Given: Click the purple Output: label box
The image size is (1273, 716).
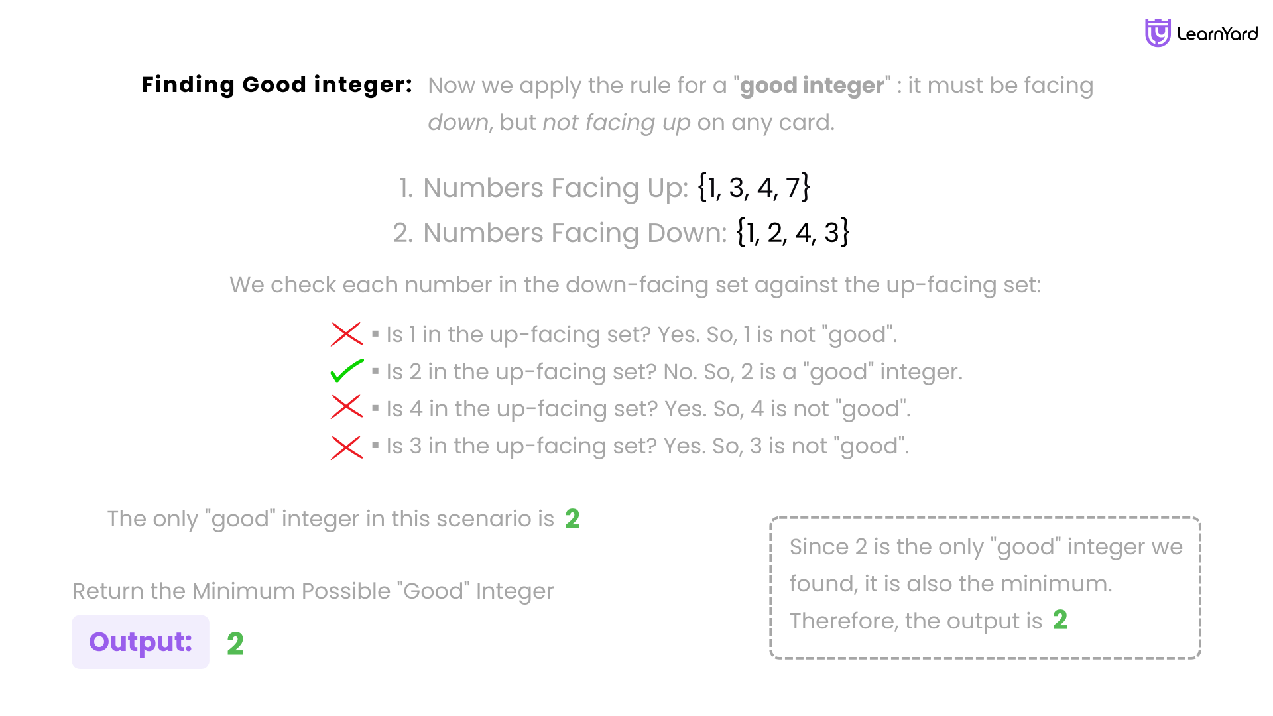Looking at the screenshot, I should (141, 642).
